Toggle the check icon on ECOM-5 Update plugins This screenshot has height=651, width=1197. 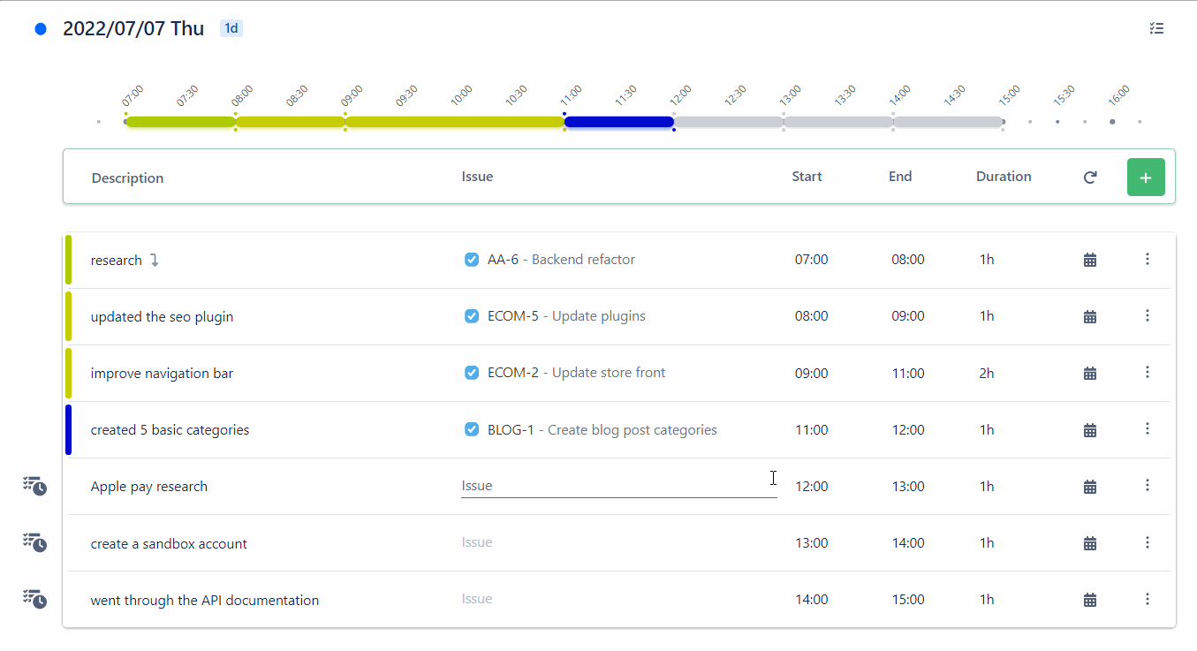coord(471,315)
